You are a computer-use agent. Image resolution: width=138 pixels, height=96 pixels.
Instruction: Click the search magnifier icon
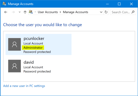[x=133, y=12]
